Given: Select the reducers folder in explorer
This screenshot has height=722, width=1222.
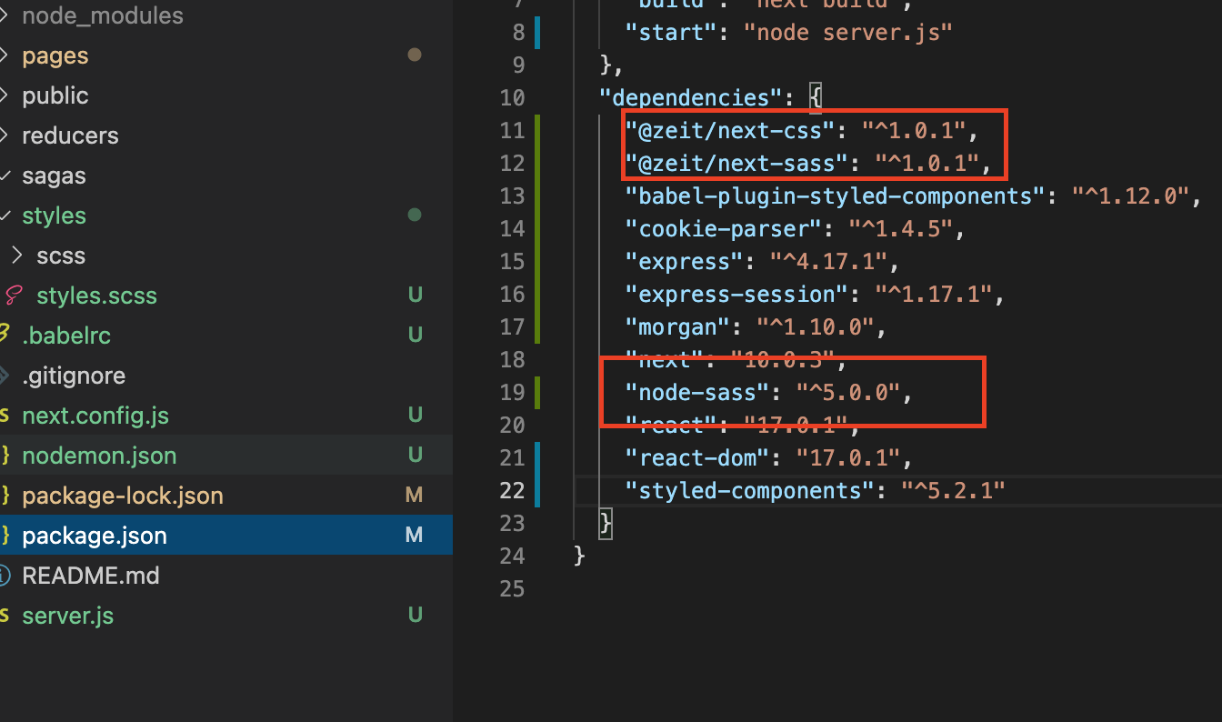Looking at the screenshot, I should pyautogui.click(x=226, y=135).
